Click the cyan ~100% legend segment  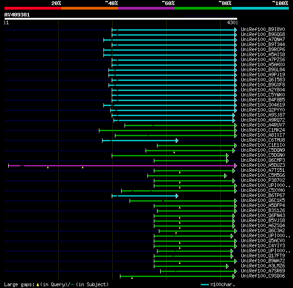point(260,8)
